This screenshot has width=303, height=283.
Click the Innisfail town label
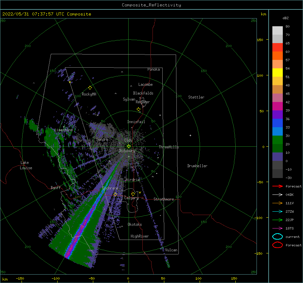tap(136, 122)
